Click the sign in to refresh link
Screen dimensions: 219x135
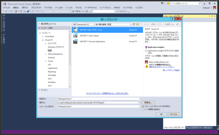coord(162,67)
